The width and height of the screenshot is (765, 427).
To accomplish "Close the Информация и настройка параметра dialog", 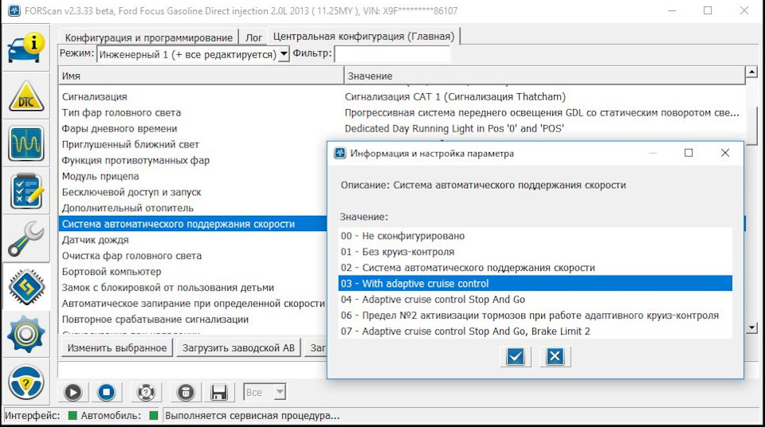I will point(725,153).
